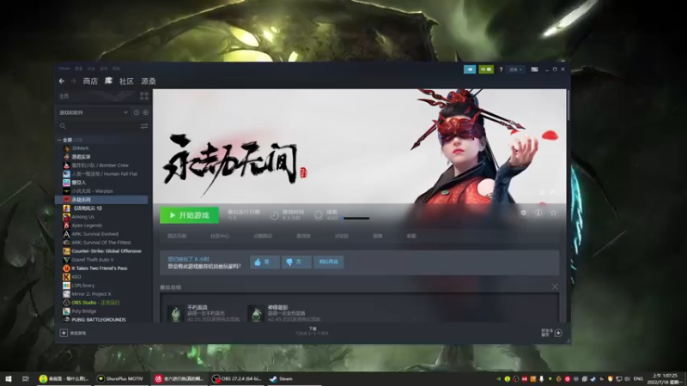Click the thumbs up recommend button
The width and height of the screenshot is (687, 386).
click(x=264, y=262)
